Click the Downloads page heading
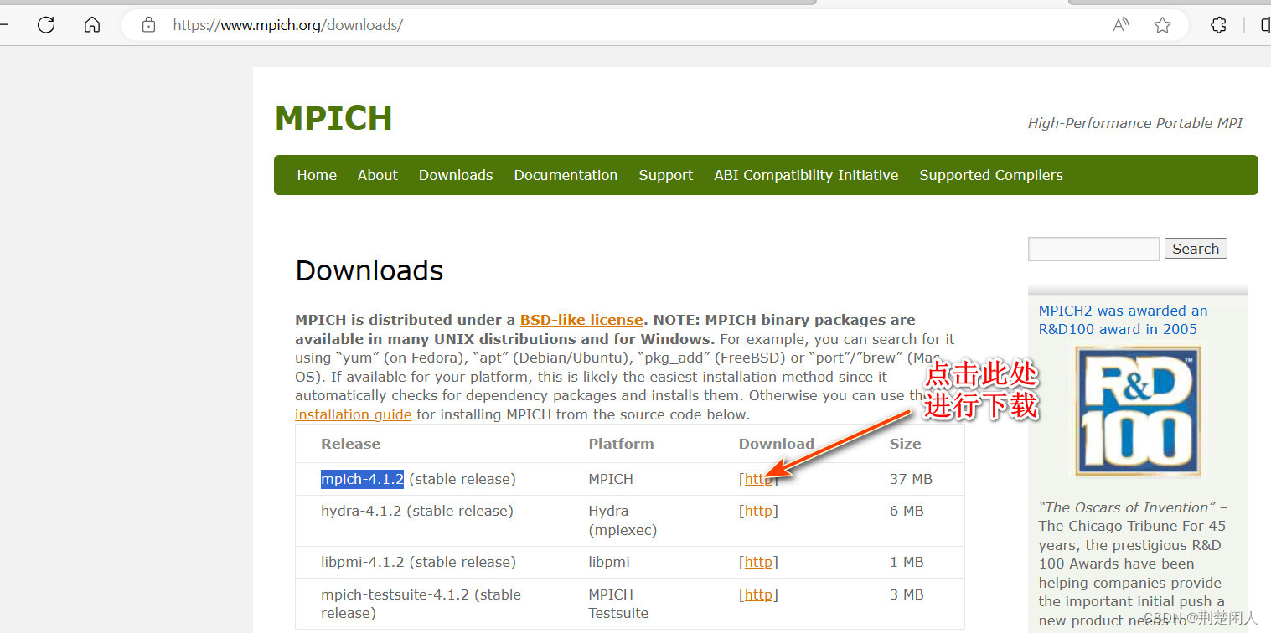 (369, 270)
